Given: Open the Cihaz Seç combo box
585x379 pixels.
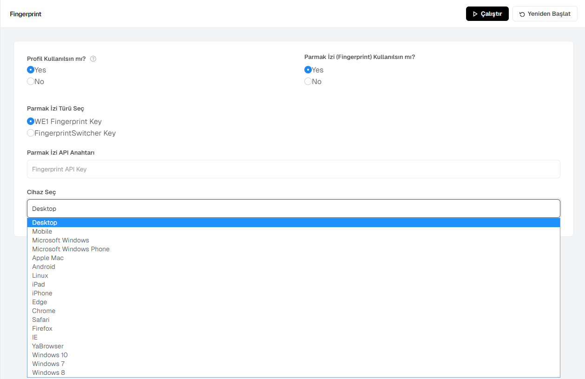Looking at the screenshot, I should 294,209.
